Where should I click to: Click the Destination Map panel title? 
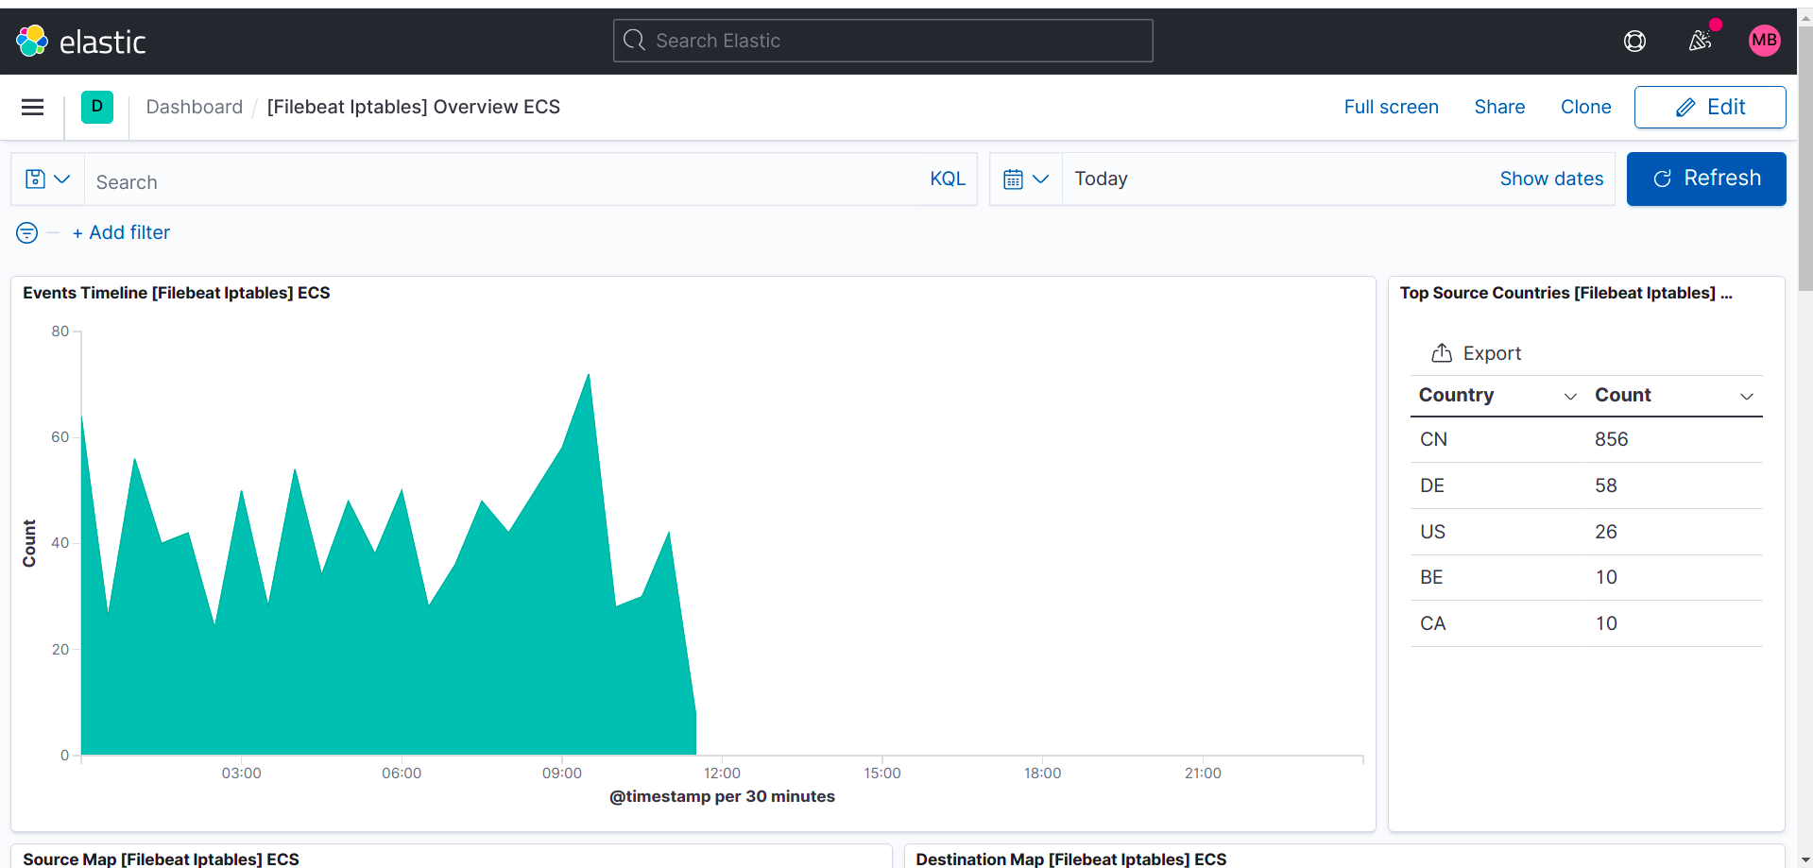(x=1070, y=859)
